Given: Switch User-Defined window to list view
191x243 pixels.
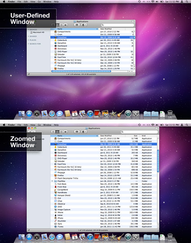Looking at the screenshot, I should (57, 25).
